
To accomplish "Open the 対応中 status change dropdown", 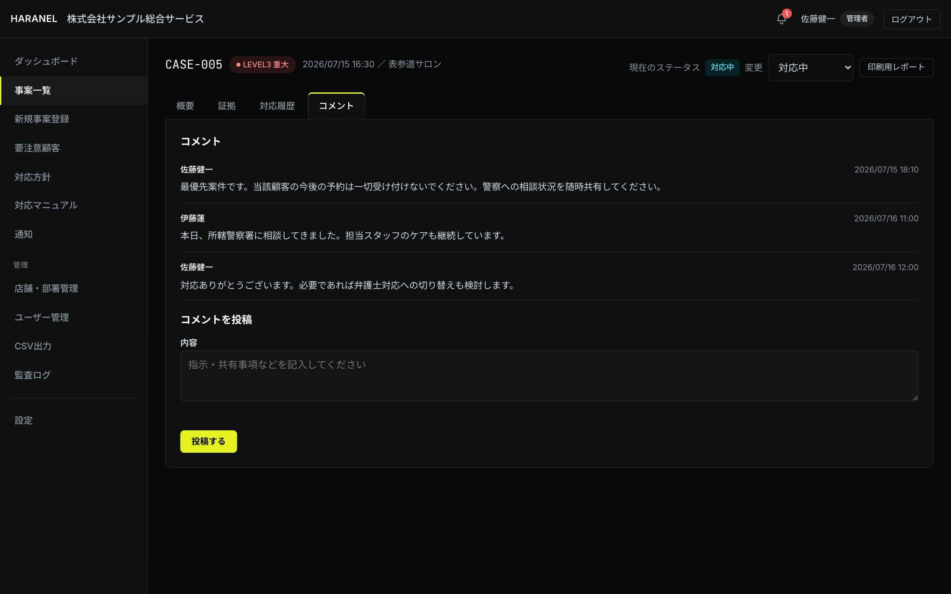I will 811,67.
